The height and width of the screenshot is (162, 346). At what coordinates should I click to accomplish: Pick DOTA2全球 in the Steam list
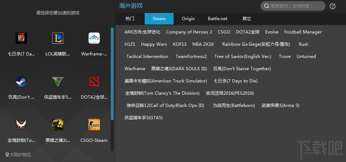[x=248, y=32]
